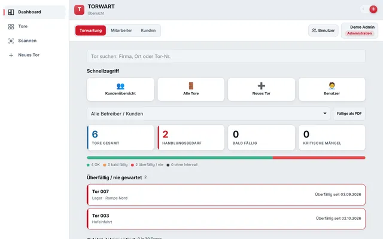Click the red overdue segment of status bar
The height and width of the screenshot is (239, 383).
click(319, 158)
